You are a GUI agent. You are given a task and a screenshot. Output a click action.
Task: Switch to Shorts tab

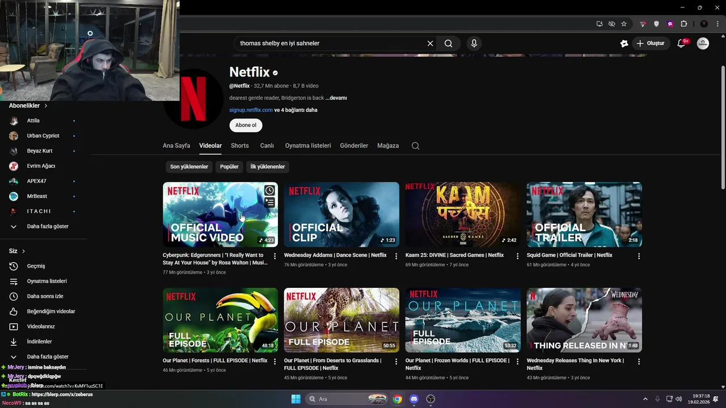240,146
